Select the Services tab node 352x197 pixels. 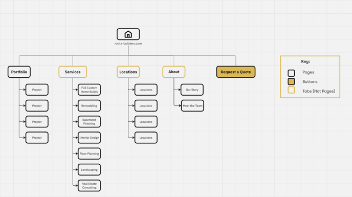point(73,72)
